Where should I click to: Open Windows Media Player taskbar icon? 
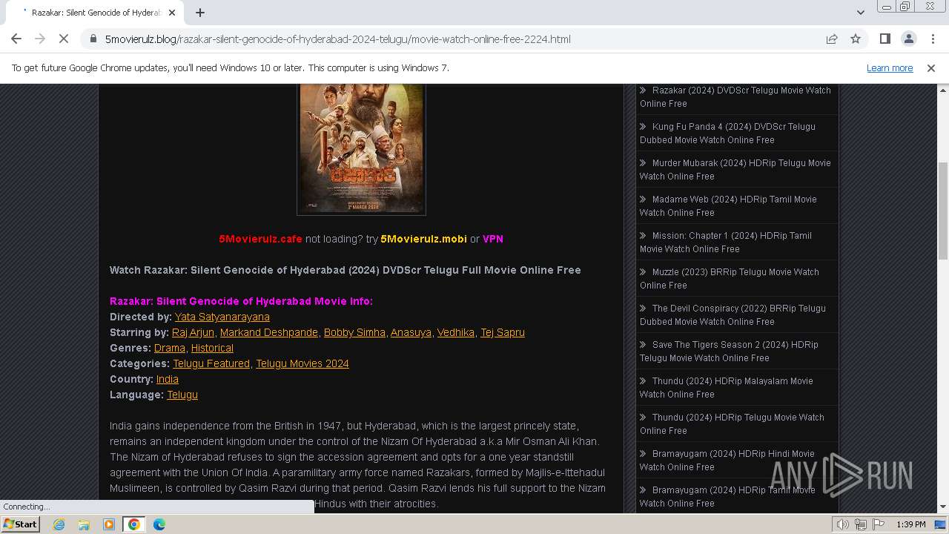point(109,524)
